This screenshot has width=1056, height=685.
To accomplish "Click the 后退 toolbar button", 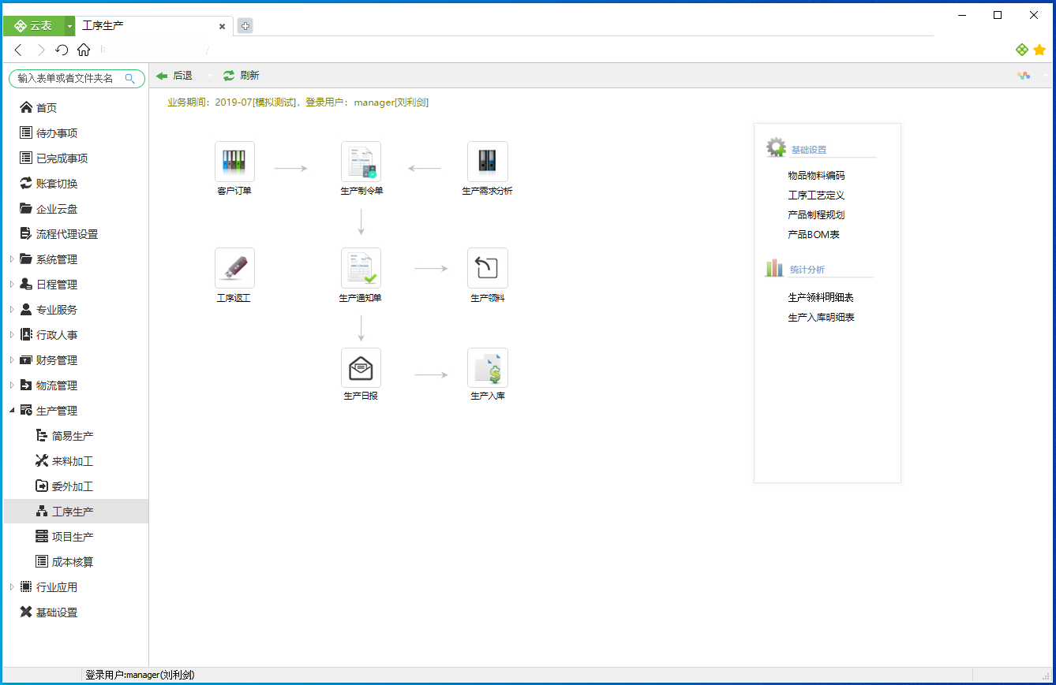I will (174, 76).
